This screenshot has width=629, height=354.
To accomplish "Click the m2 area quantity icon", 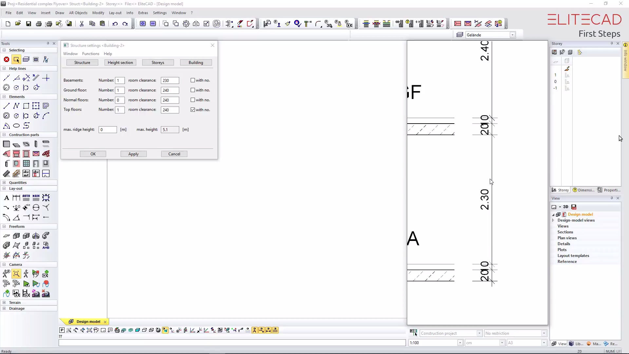I will (x=26, y=173).
